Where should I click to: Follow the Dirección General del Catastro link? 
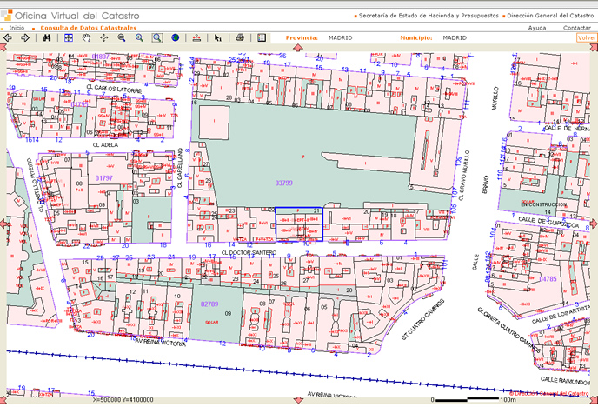(x=549, y=16)
